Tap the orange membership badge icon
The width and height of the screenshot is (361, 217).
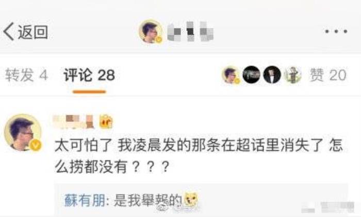coord(106,121)
